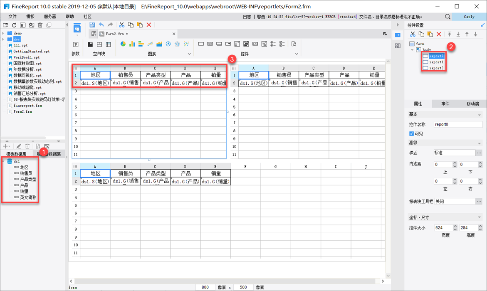Select the 英文简称 field under ds1
This screenshot has width=487, height=291.
[x=28, y=197]
